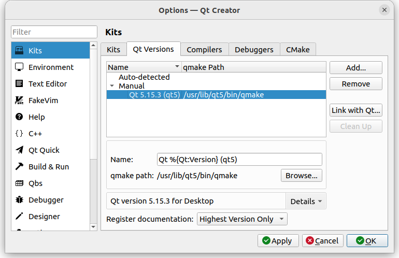Open Register documentation dropdown
The width and height of the screenshot is (399, 258).
coord(242,219)
